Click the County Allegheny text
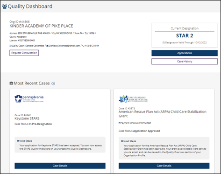 click(x=18, y=37)
